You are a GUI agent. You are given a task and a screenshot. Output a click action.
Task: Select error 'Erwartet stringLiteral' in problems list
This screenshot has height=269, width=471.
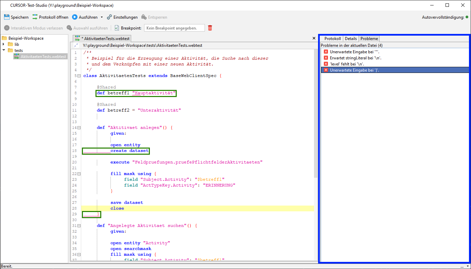[x=355, y=58]
